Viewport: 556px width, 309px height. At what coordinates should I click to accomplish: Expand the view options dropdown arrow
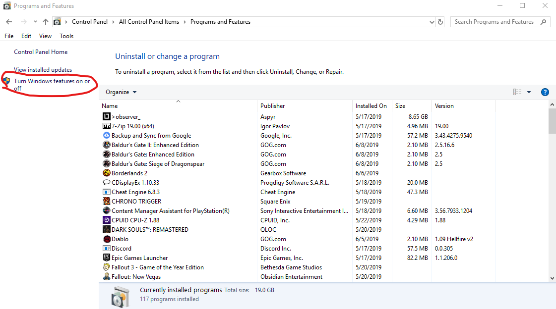tap(529, 92)
